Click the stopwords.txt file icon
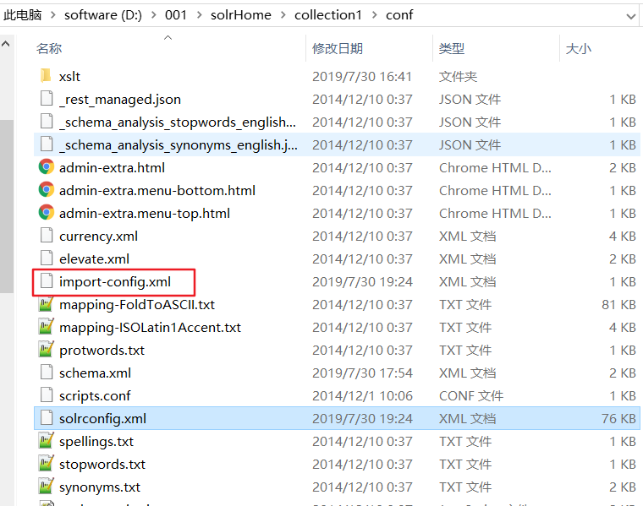643x506 pixels. pyautogui.click(x=47, y=464)
